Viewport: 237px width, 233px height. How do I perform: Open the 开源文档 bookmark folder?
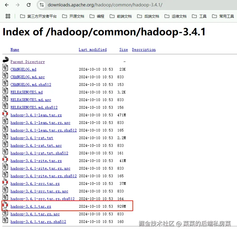point(73,16)
